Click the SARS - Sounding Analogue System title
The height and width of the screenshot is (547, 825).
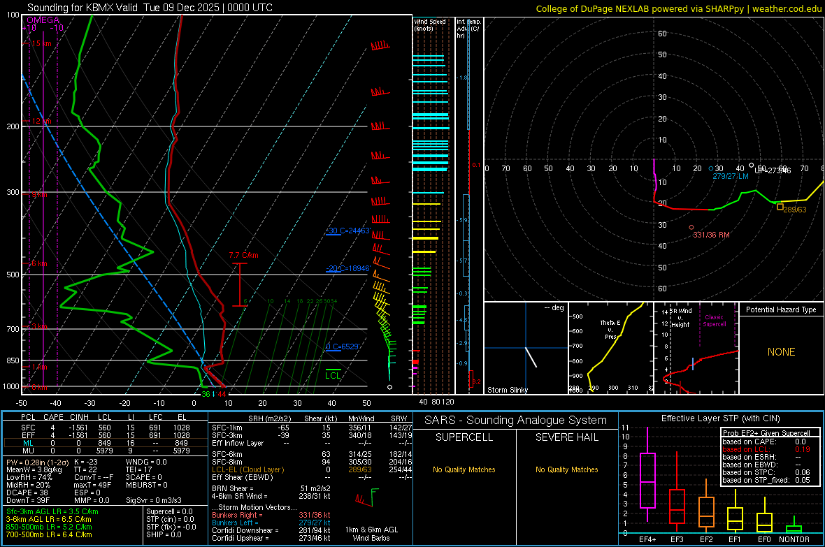point(515,421)
